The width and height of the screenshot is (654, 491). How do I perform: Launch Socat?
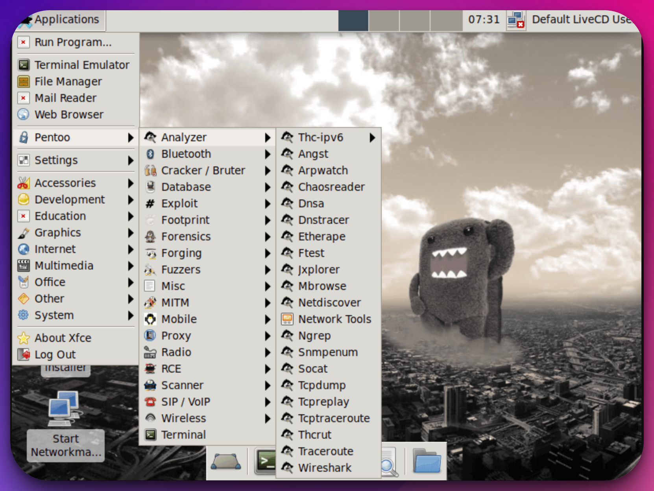313,369
